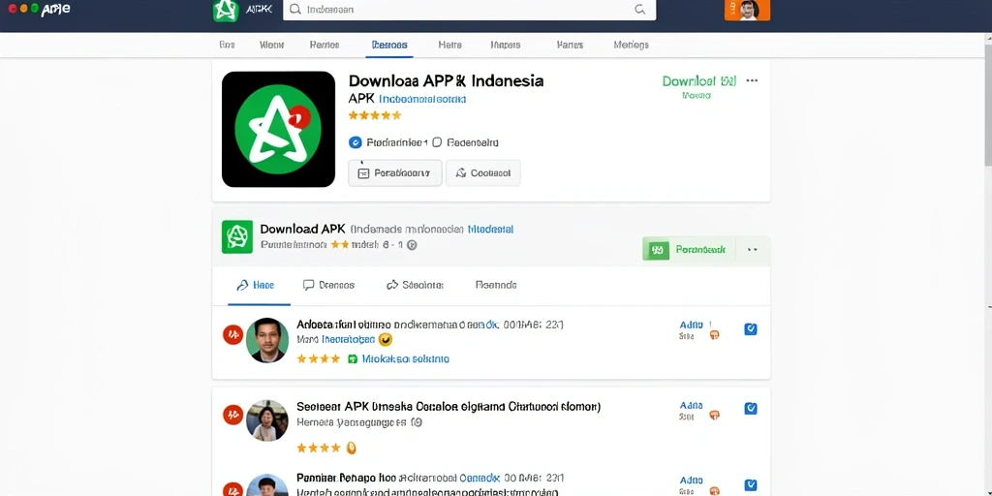The height and width of the screenshot is (496, 992).
Task: Click the orange icon under Adno in the Seoteat review
Action: [714, 416]
